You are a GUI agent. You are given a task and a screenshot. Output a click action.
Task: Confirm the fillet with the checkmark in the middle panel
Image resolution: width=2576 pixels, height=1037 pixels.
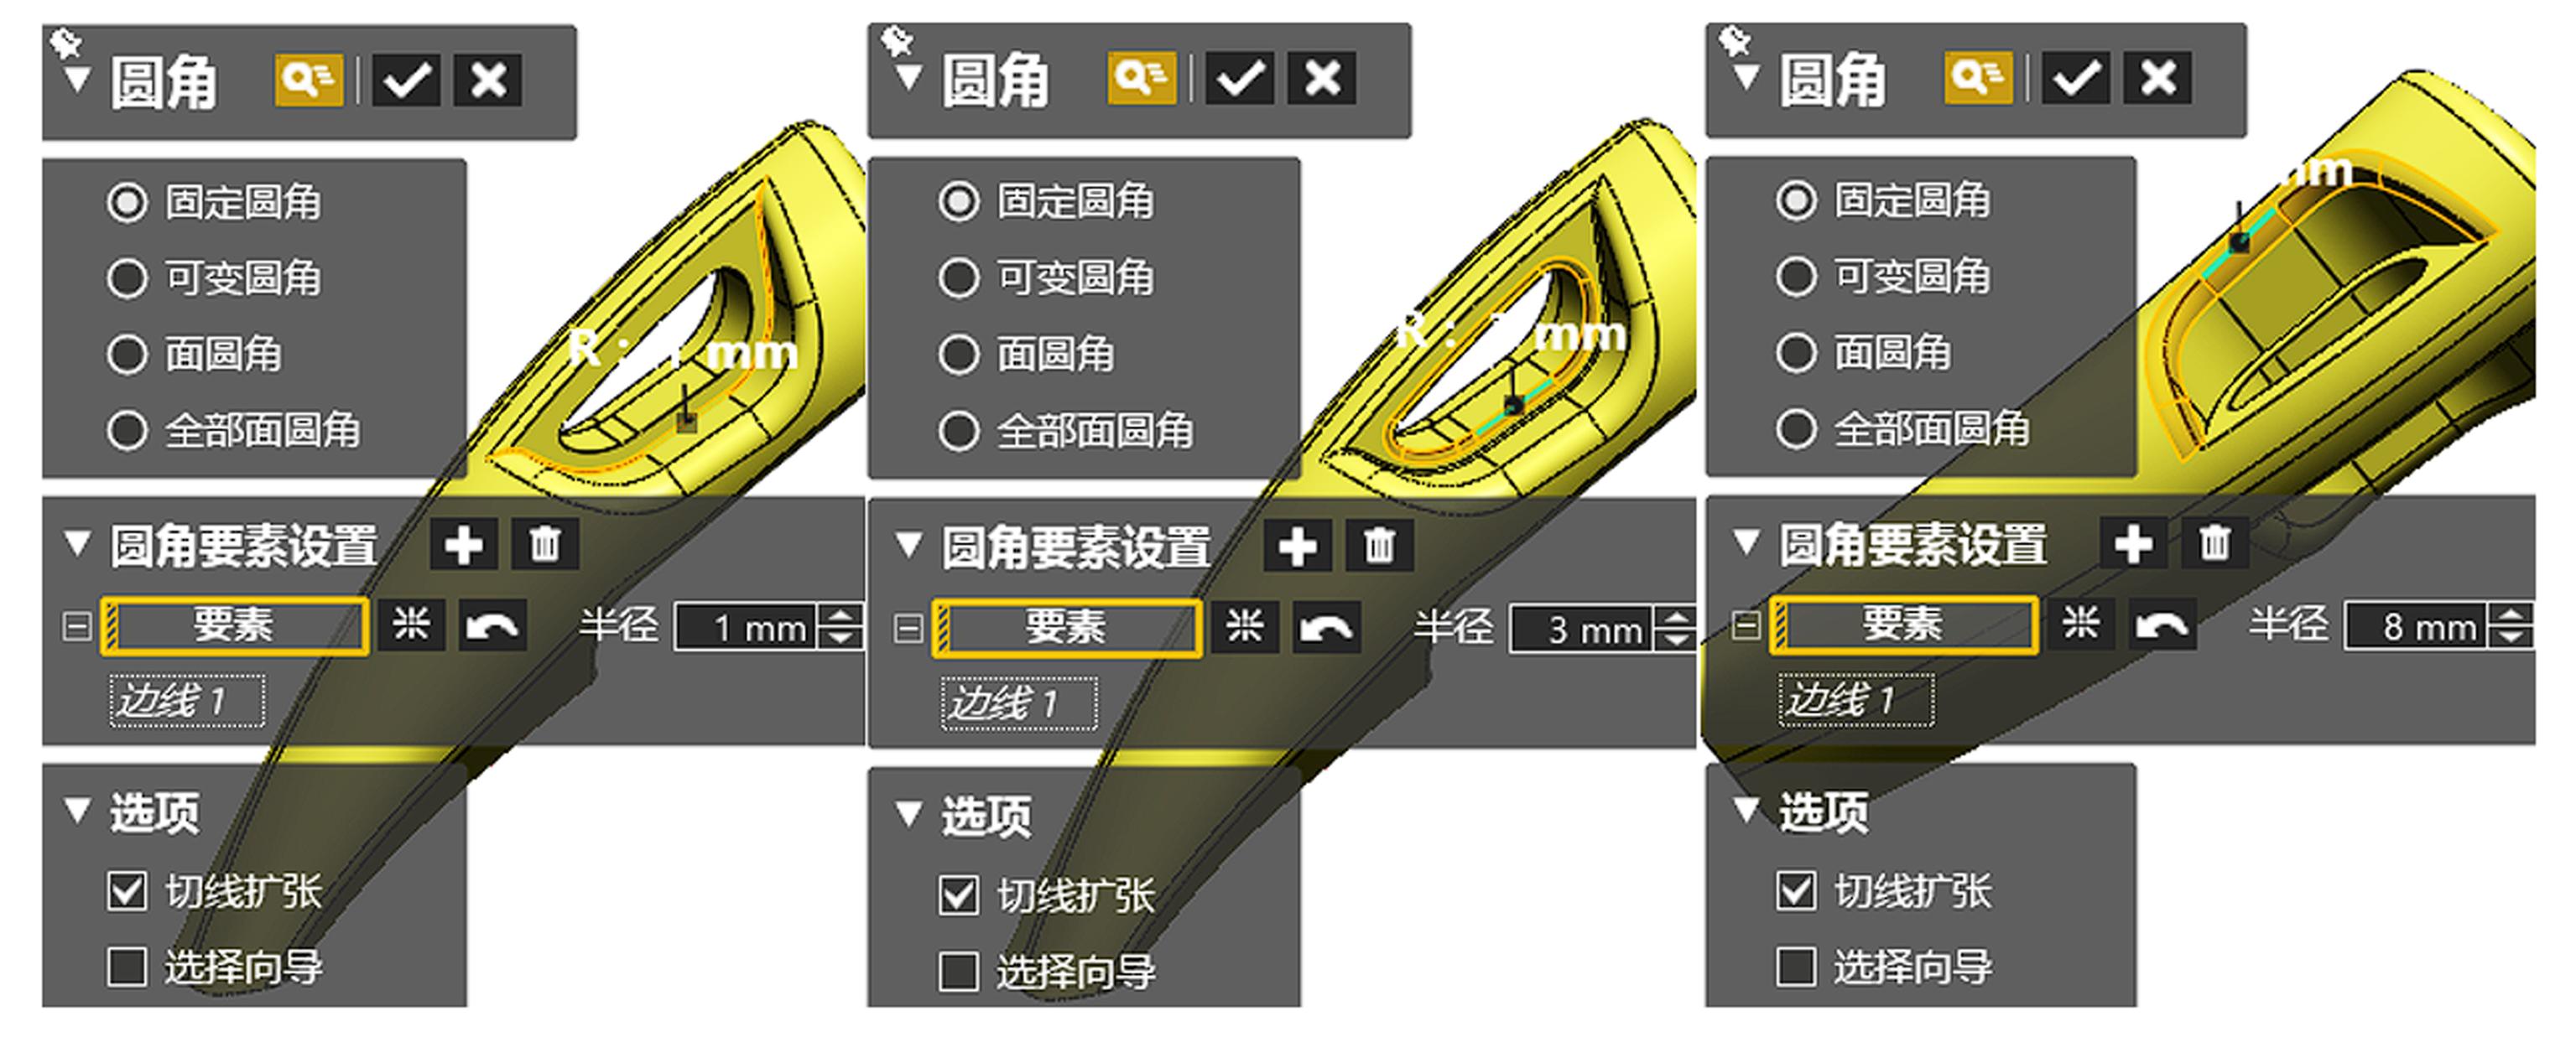coord(1240,78)
